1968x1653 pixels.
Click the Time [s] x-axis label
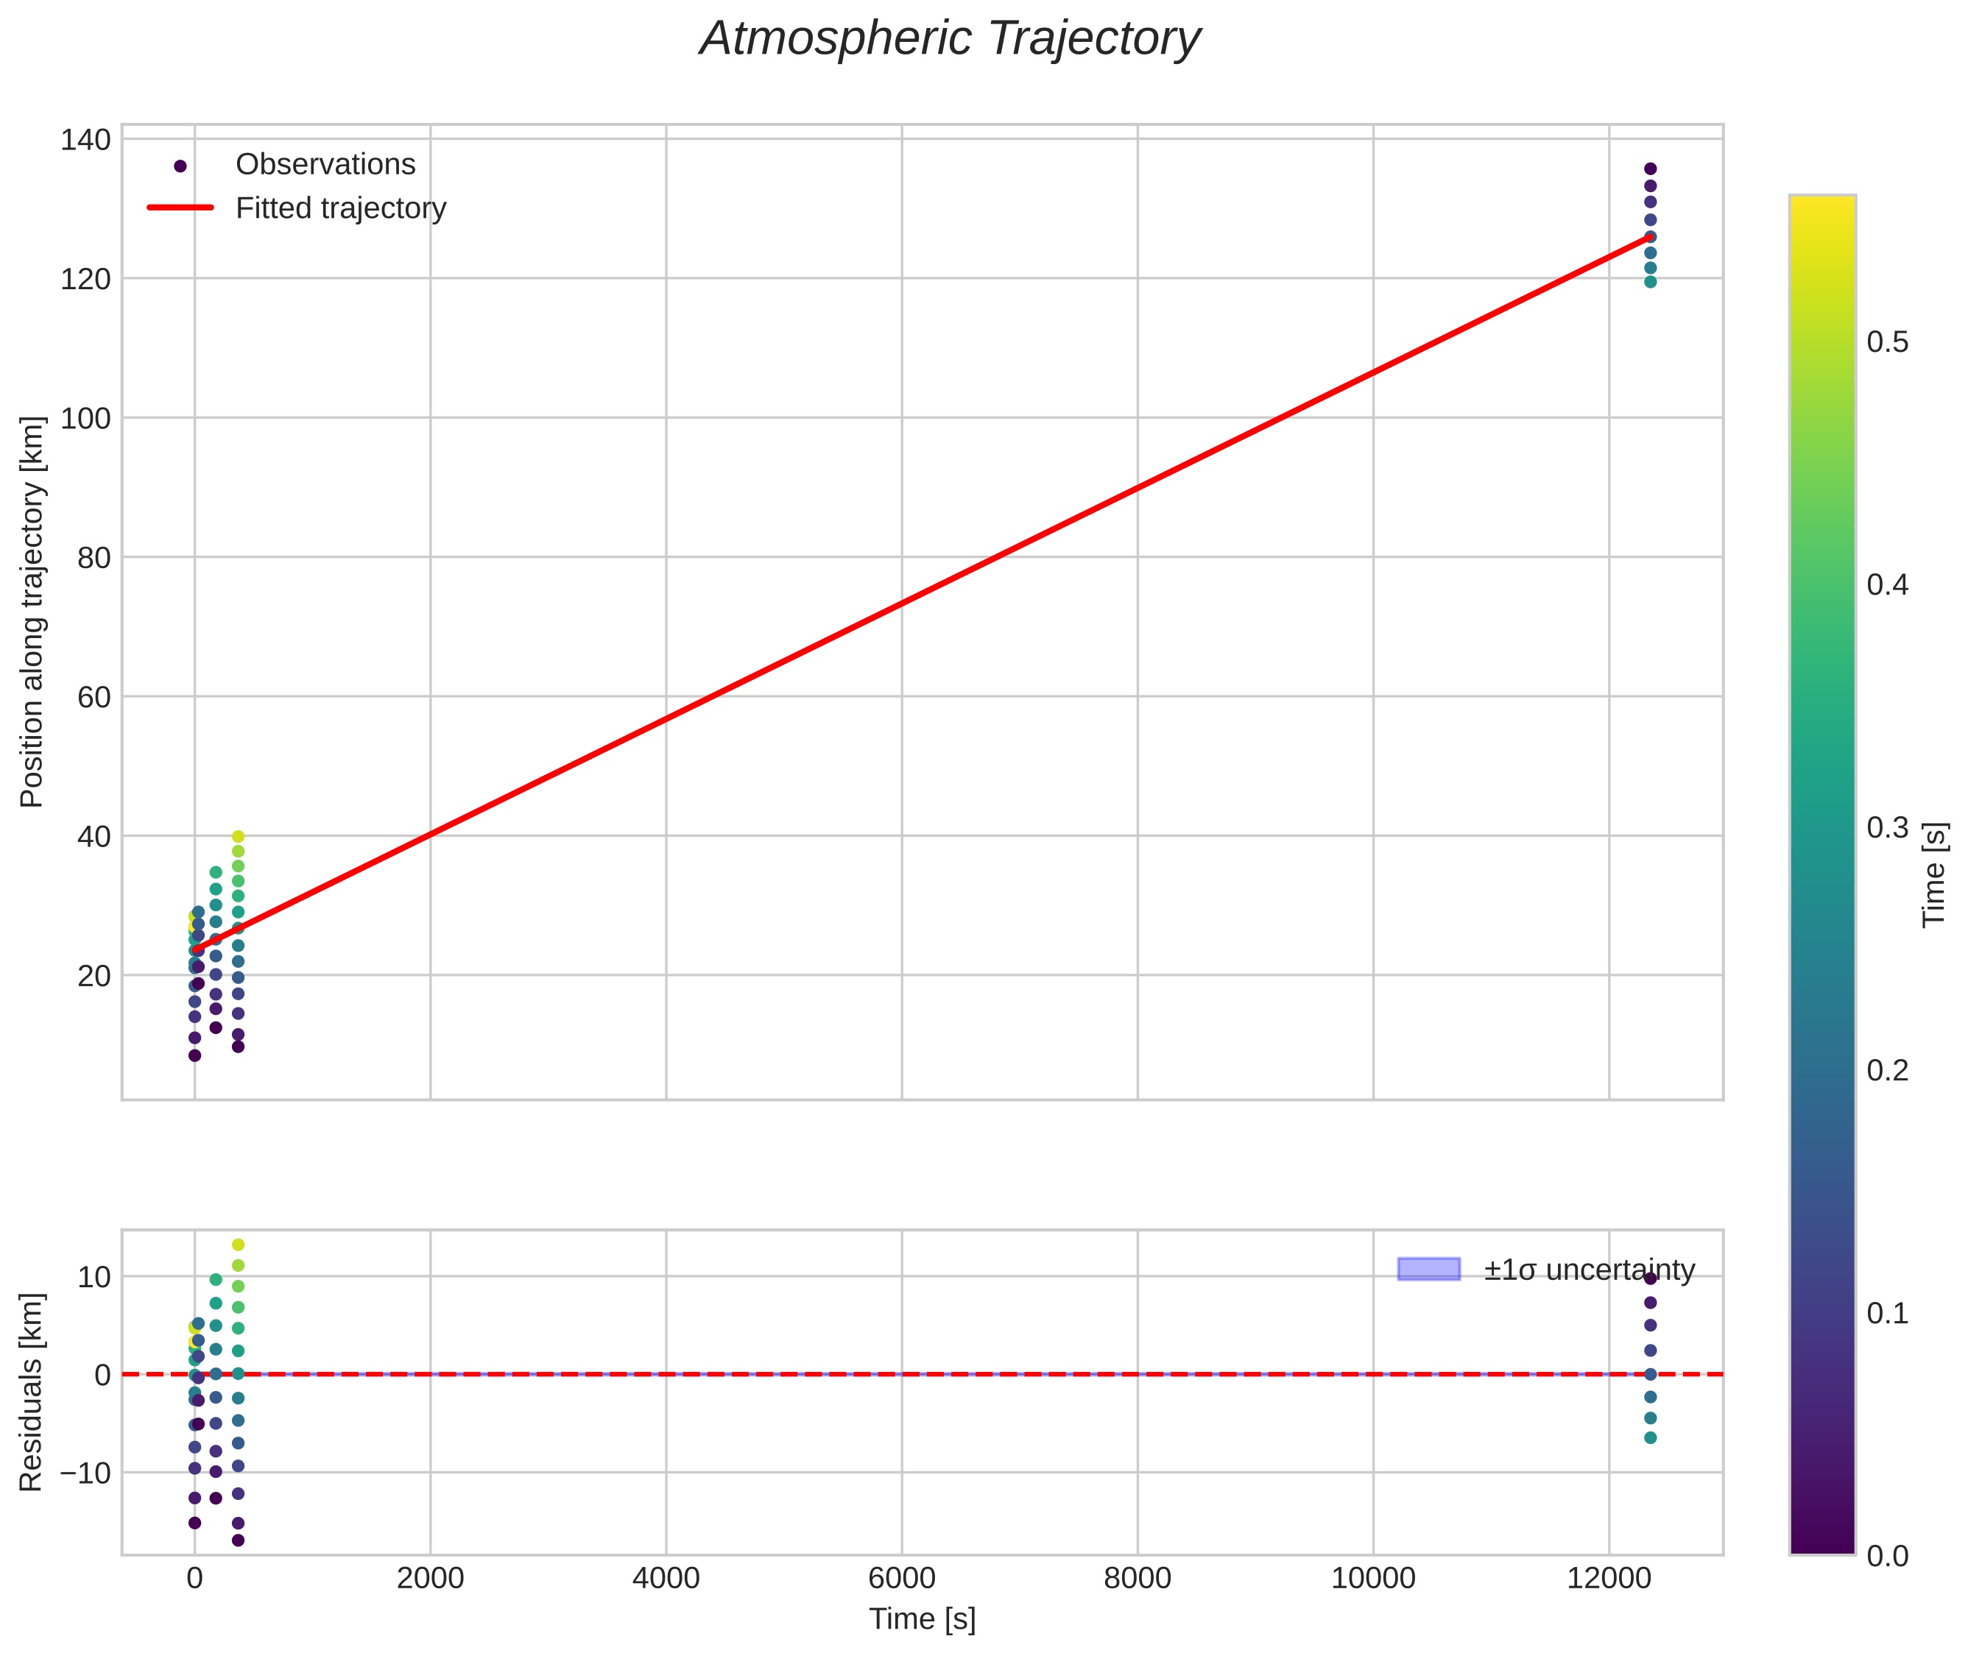(x=922, y=1619)
